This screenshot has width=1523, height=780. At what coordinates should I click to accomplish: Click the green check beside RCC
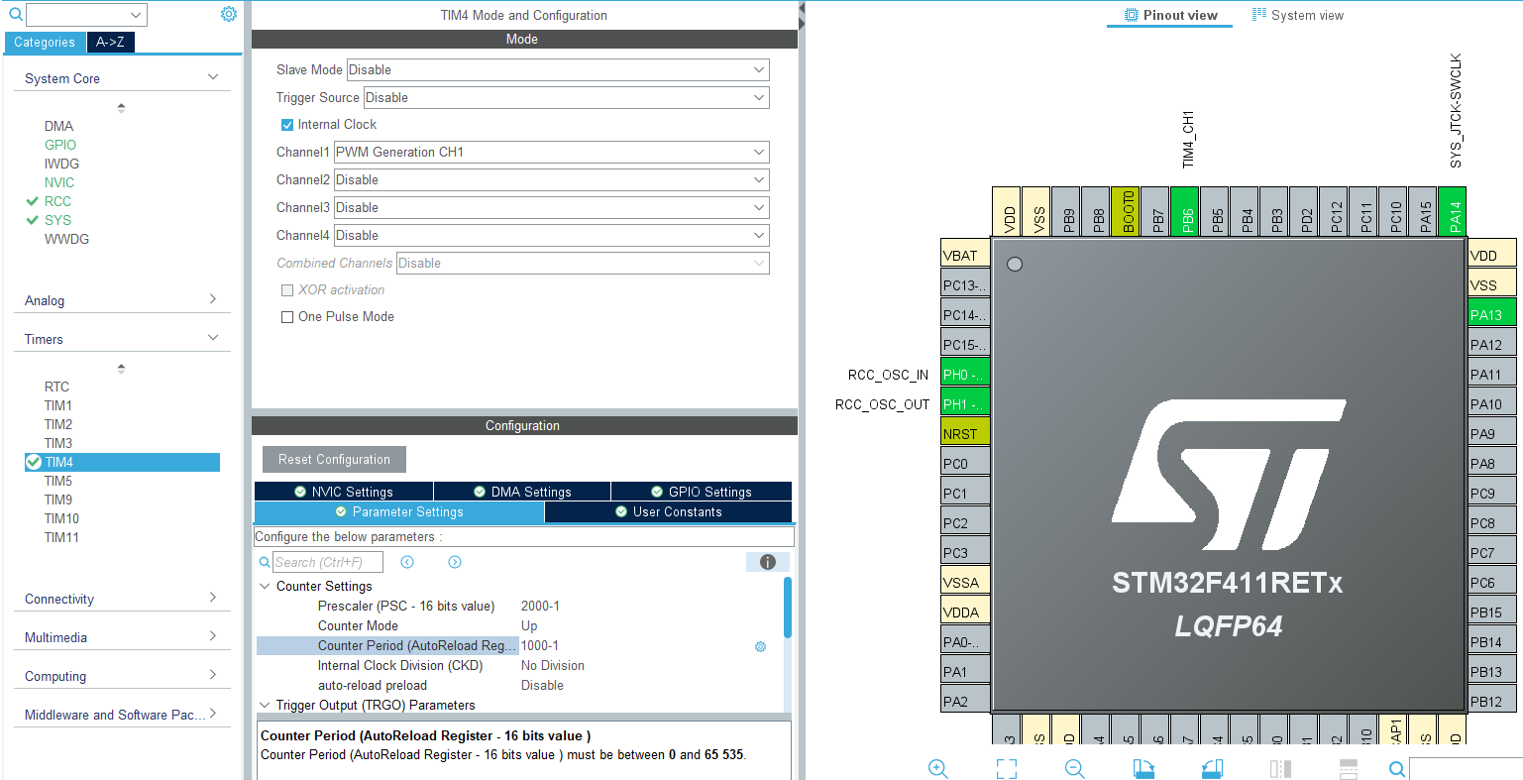[x=33, y=201]
